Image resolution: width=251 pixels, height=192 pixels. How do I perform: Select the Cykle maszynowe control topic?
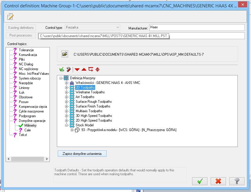(31, 111)
